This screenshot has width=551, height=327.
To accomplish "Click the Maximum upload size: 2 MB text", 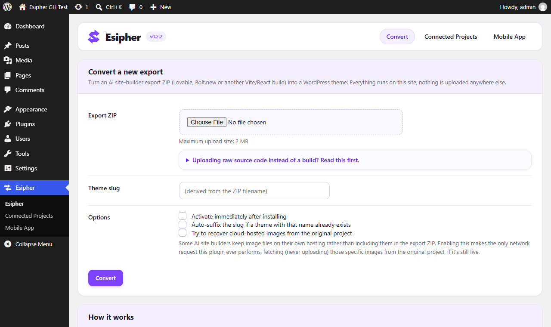I will pyautogui.click(x=214, y=142).
